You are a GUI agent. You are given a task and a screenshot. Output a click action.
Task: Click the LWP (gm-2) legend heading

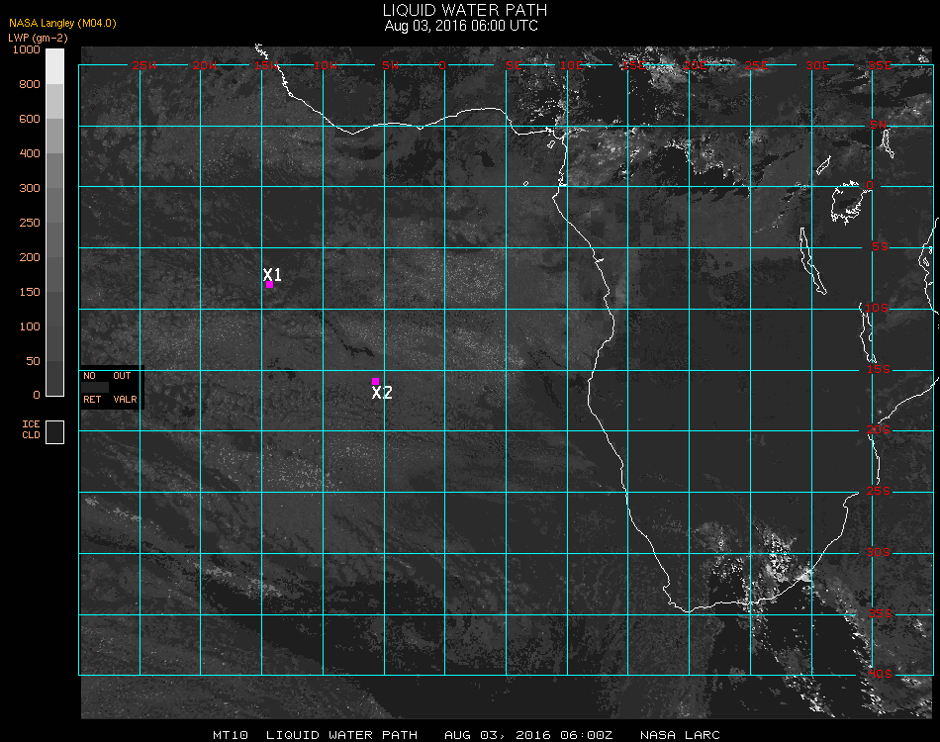click(x=36, y=37)
